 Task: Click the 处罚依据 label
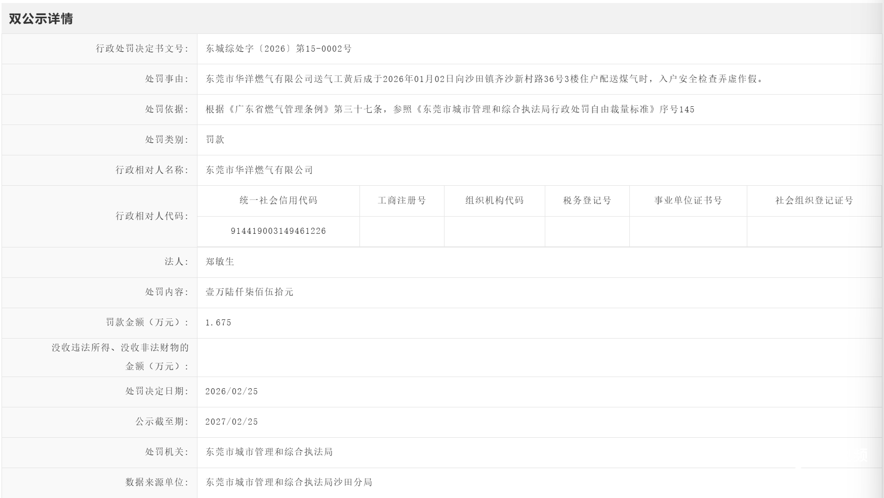[x=167, y=109]
